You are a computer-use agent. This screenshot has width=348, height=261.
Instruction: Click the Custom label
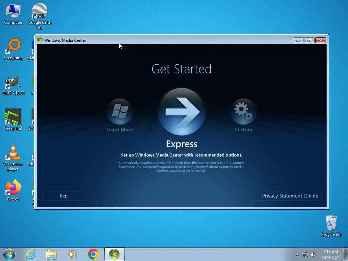(x=243, y=129)
